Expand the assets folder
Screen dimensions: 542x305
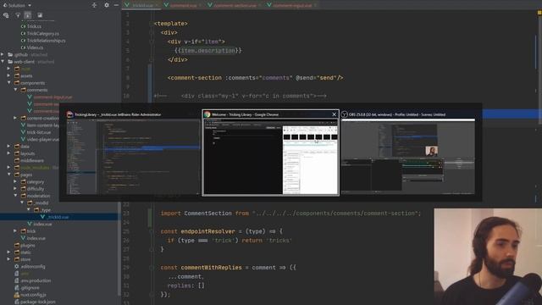tap(9, 75)
